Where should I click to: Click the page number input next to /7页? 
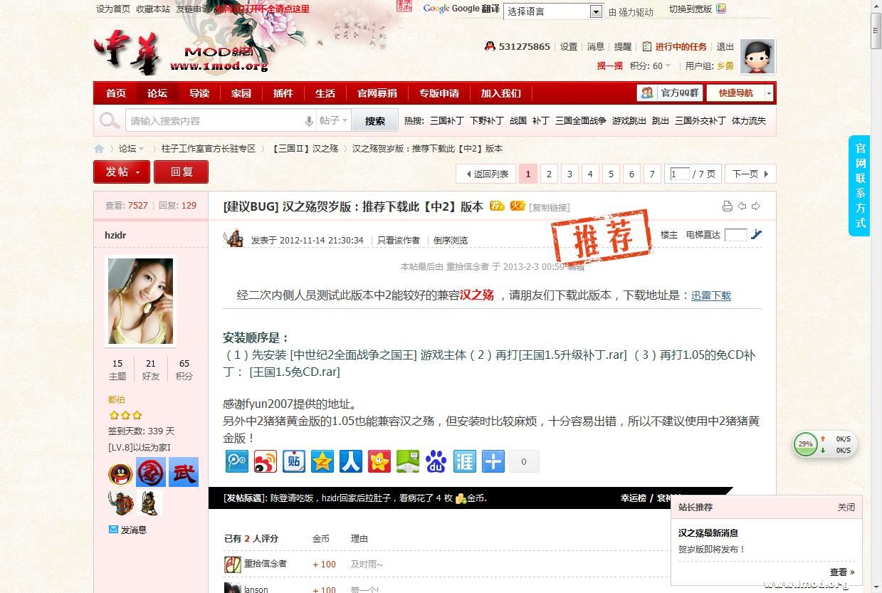tap(679, 173)
